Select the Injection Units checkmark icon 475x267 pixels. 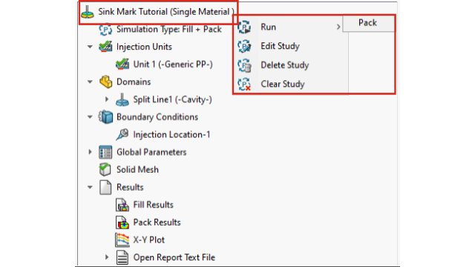pyautogui.click(x=105, y=47)
